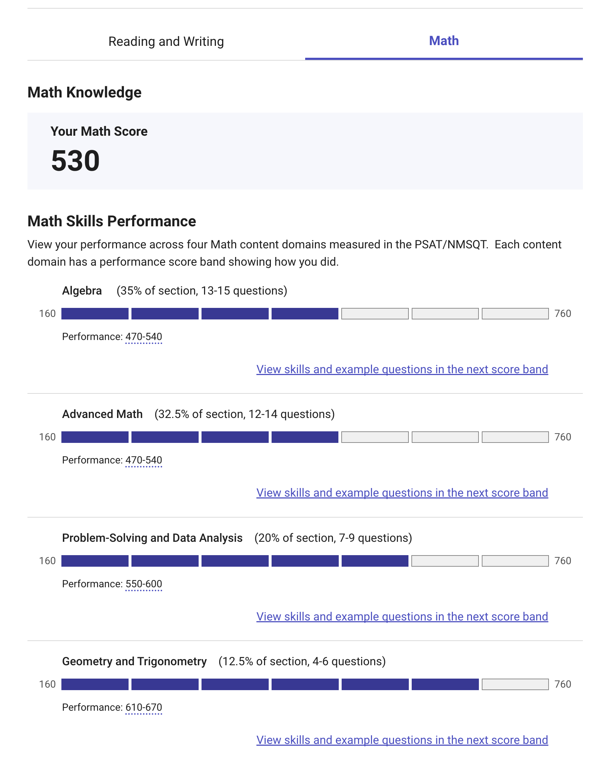Switch to the Reading and Writing tab
This screenshot has height=758, width=606.
166,42
